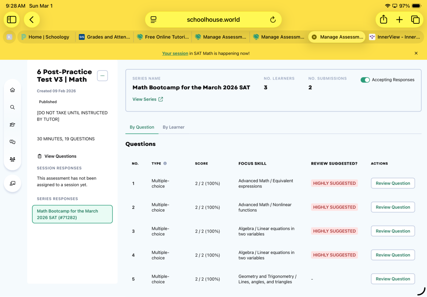
Task: Click Review Question for question 3
Action: [x=393, y=231]
